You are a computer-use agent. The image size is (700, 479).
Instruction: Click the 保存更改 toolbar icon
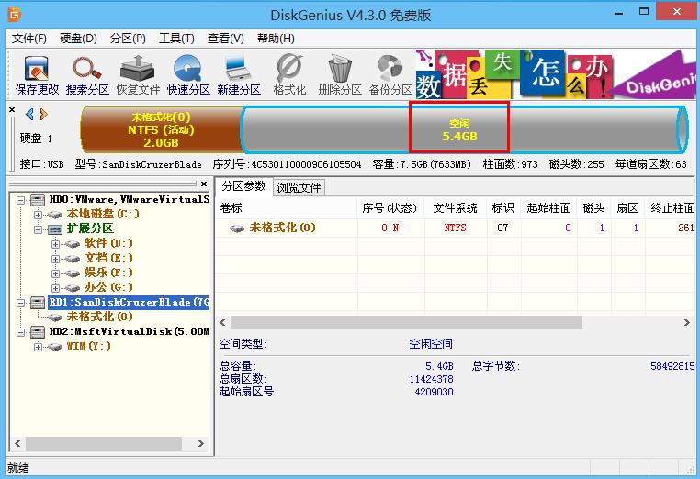click(37, 75)
